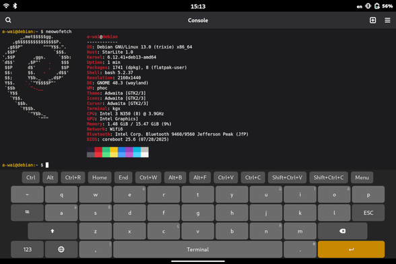Image resolution: width=396 pixels, height=264 pixels.
Task: Open a new tab with plus icon
Action: pos(372,20)
